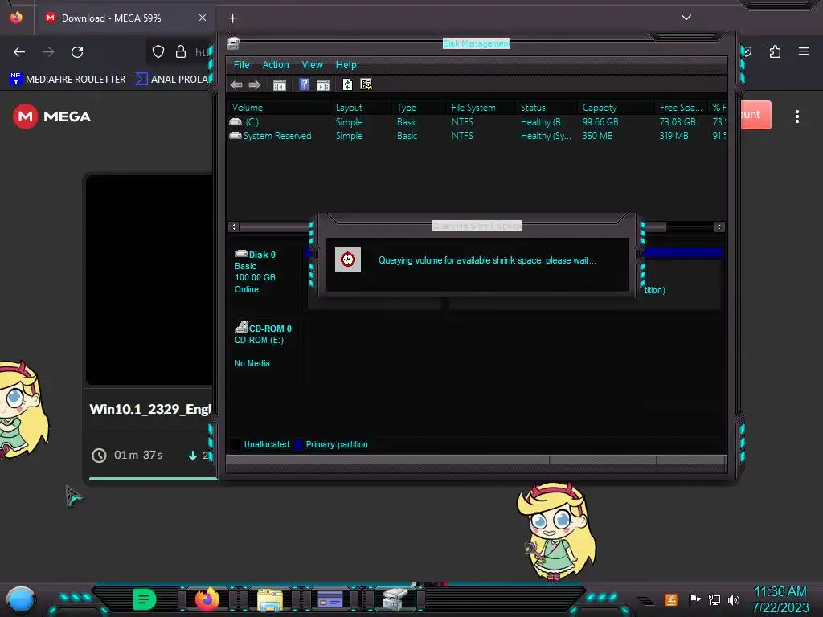This screenshot has height=617, width=823.
Task: Open the MEGA three-dot options menu
Action: pyautogui.click(x=796, y=116)
